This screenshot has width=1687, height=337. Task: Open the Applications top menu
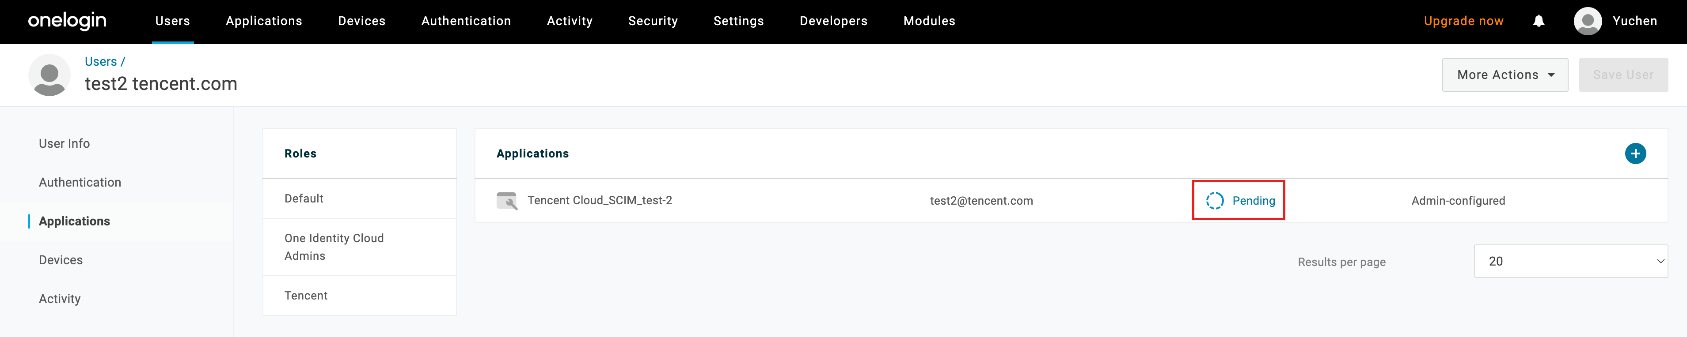point(264,21)
